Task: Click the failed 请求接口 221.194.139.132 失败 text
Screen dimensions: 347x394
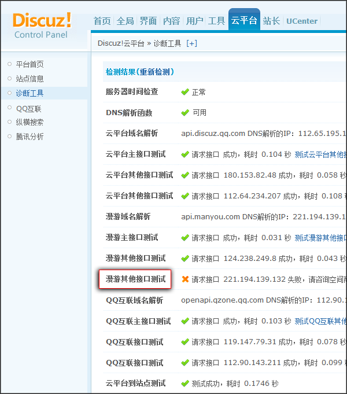Action: pos(269,279)
